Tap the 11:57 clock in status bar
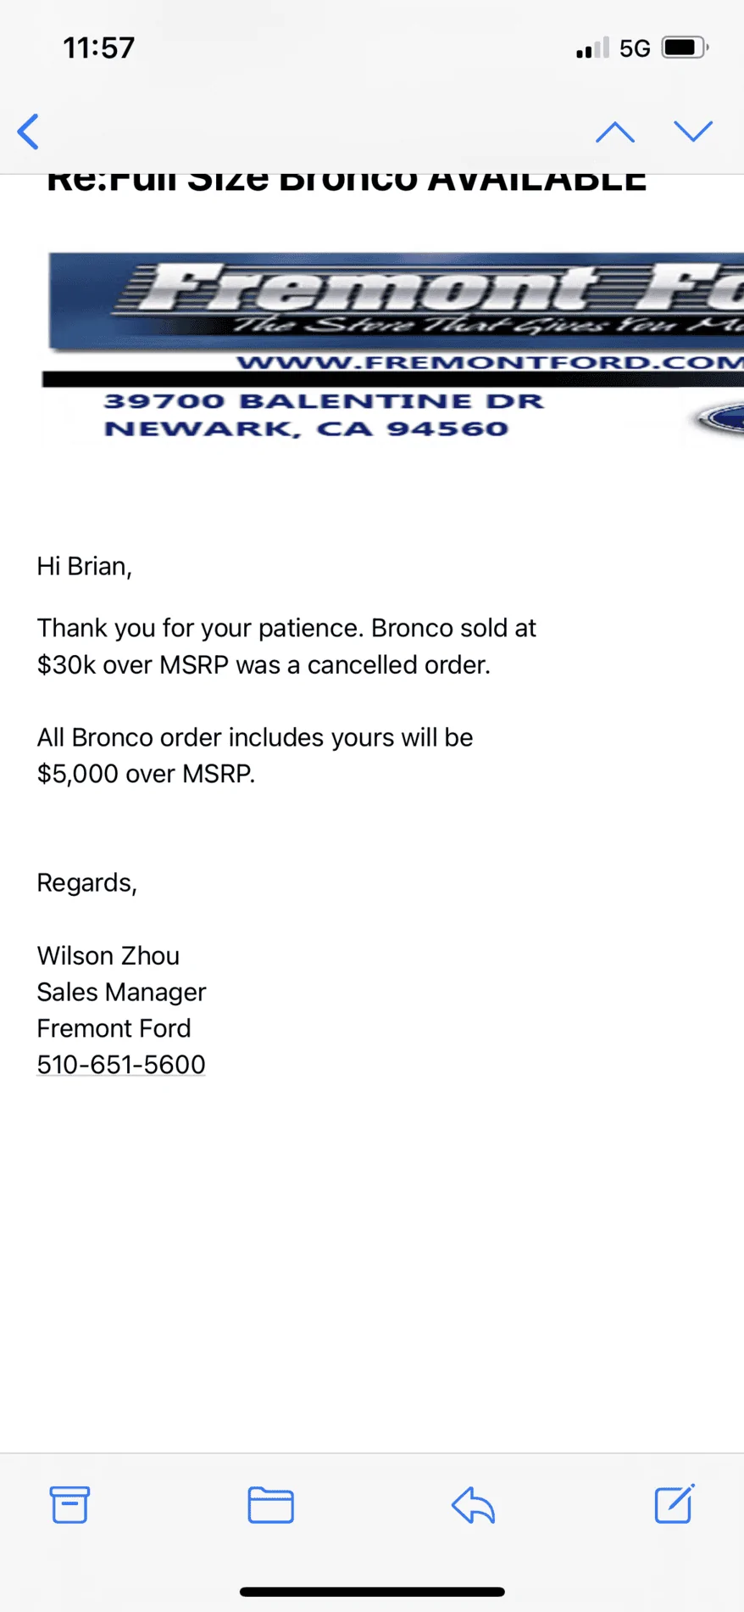Viewport: 744px width, 1612px height. tap(99, 48)
